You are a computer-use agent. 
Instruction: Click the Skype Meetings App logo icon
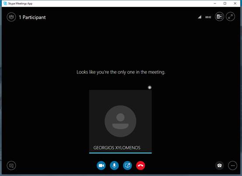pyautogui.click(x=5, y=4)
